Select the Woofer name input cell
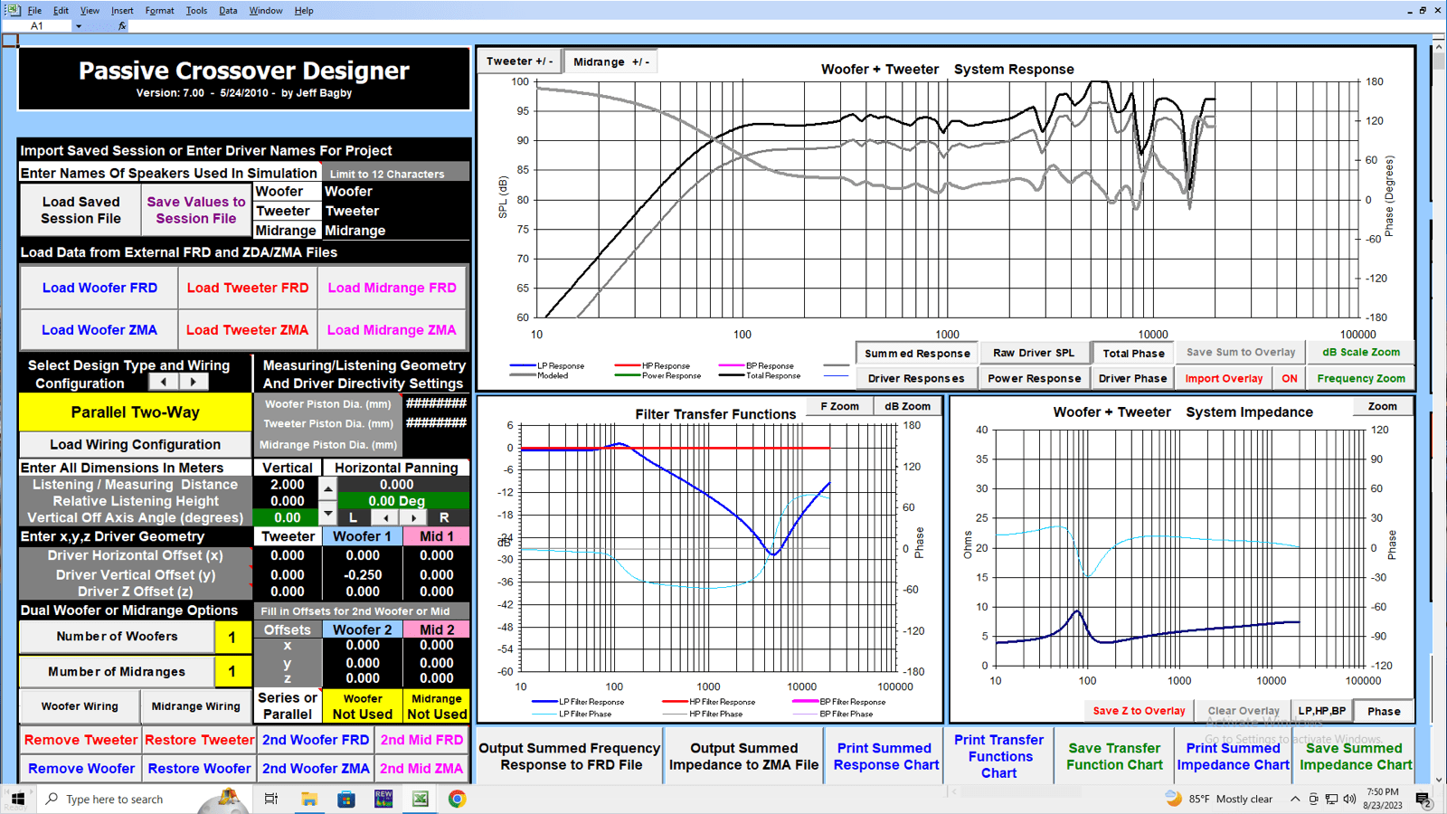 pyautogui.click(x=395, y=191)
